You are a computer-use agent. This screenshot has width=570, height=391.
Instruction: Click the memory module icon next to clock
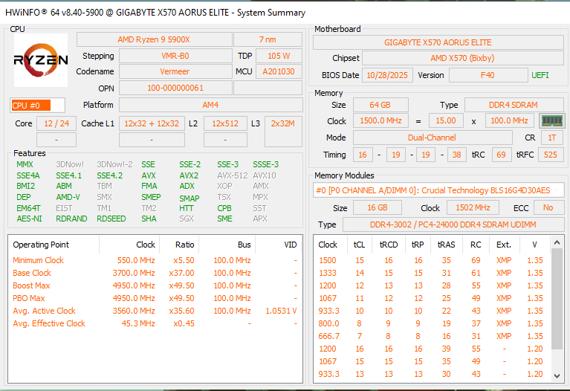552,120
